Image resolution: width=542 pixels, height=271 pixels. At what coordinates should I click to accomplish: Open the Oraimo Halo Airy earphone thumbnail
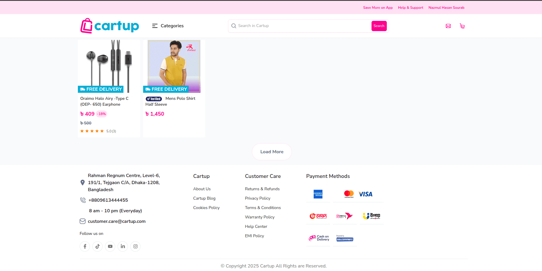click(x=109, y=66)
